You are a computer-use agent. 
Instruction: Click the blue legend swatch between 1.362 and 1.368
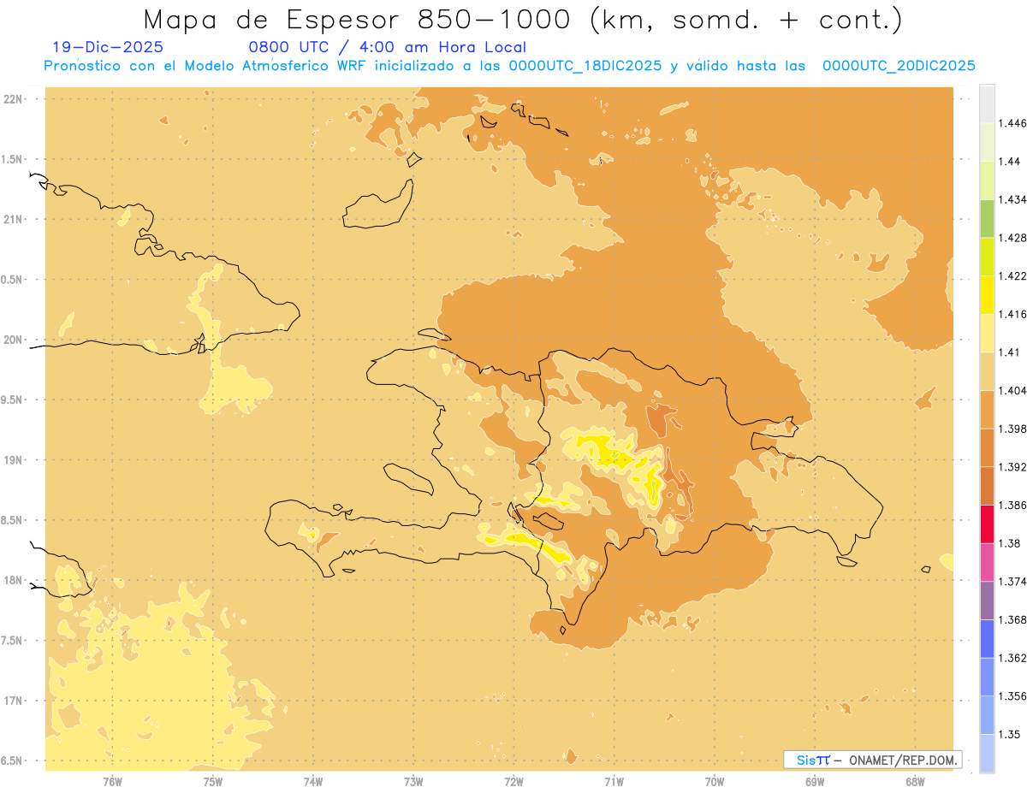(987, 639)
